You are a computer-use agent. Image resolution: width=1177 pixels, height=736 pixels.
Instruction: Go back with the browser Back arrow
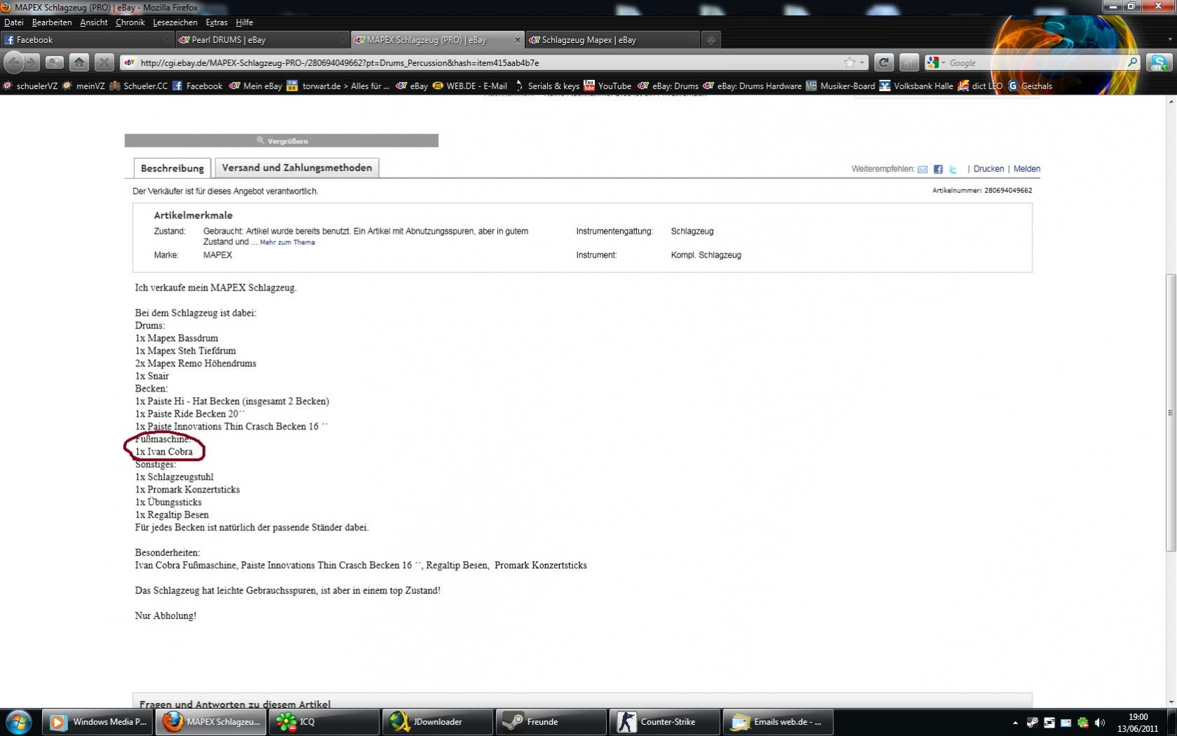(14, 62)
